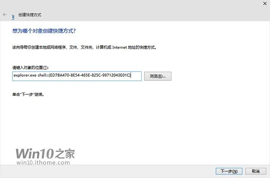
Task: Click the 请键入对象的位置(T): label
Action: point(31,67)
